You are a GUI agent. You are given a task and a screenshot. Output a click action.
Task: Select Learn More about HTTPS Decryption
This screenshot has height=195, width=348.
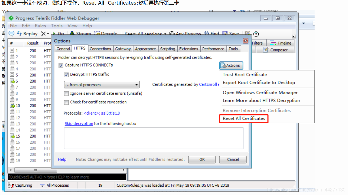point(261,101)
